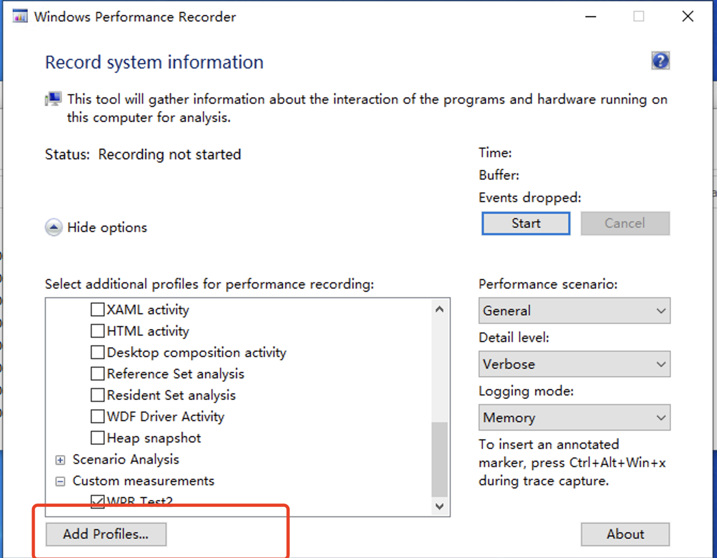
Task: Enable the XAML activity checkbox
Action: [x=97, y=310]
